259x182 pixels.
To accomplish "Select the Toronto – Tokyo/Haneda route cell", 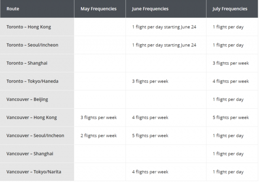I will (x=37, y=81).
